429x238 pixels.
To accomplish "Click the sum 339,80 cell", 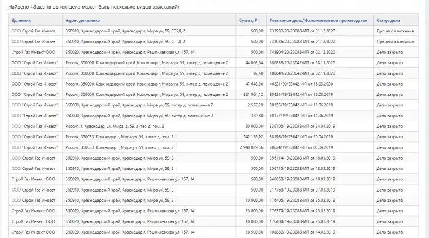I will coord(251,116).
